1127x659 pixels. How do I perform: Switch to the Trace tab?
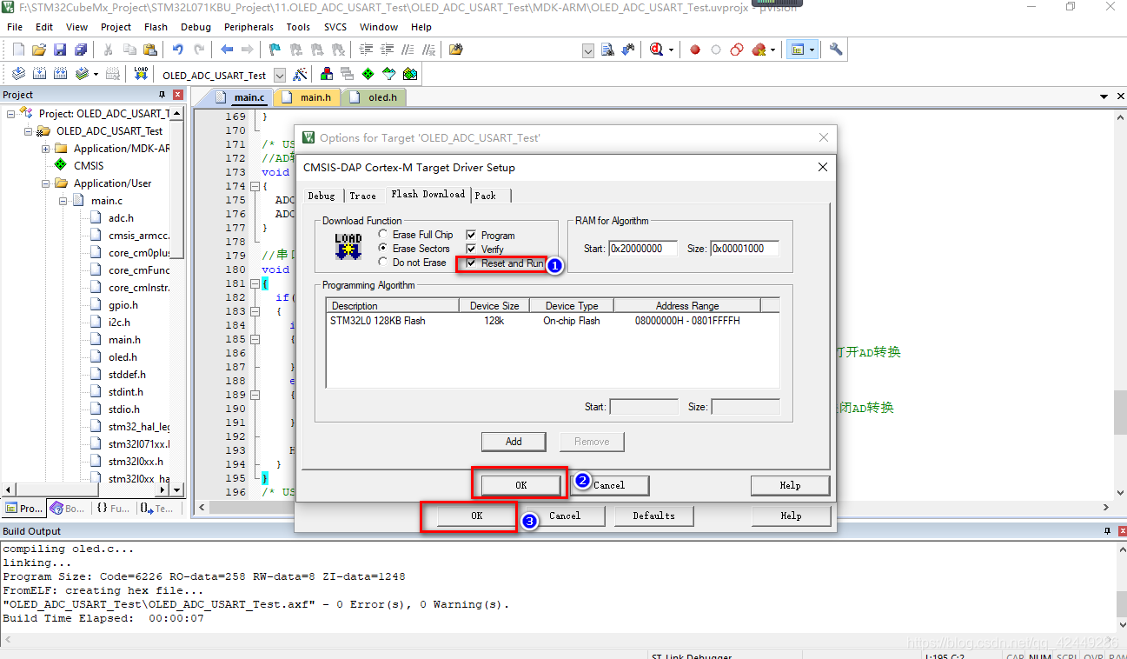click(x=362, y=196)
